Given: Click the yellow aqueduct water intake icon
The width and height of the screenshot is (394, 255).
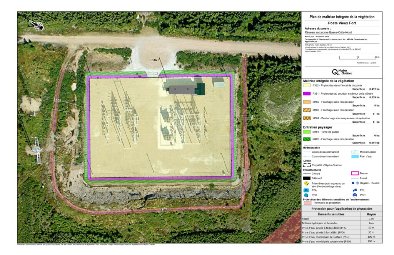Looking at the screenshot, I should point(306,183).
